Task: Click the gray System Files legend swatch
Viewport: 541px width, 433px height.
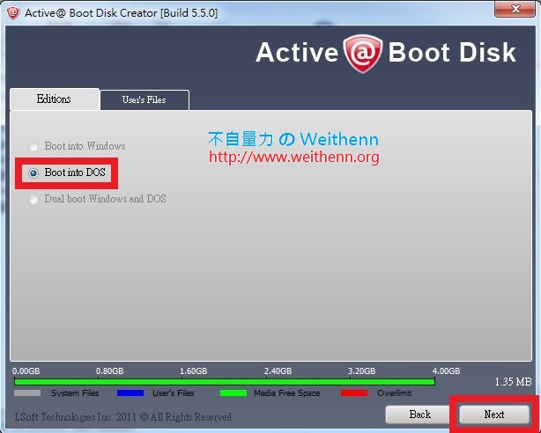Action: tap(27, 393)
